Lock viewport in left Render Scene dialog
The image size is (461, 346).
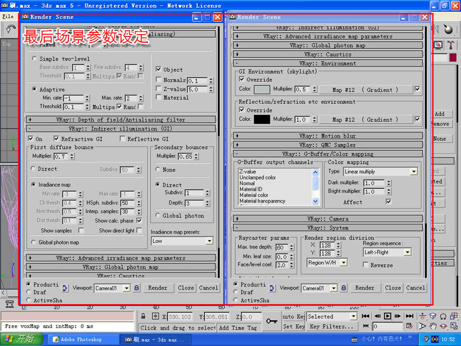point(137,288)
